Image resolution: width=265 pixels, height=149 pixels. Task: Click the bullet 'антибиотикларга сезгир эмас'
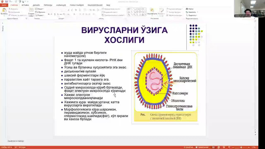point(87,84)
